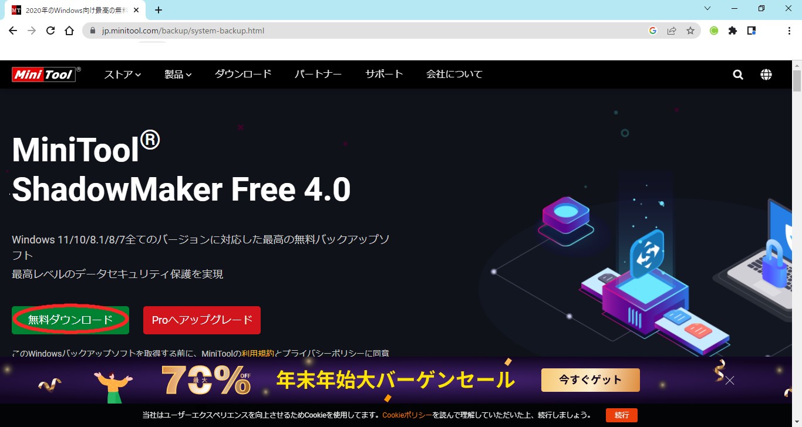Bookmark this page with the star icon
This screenshot has height=427, width=802.
pos(690,30)
